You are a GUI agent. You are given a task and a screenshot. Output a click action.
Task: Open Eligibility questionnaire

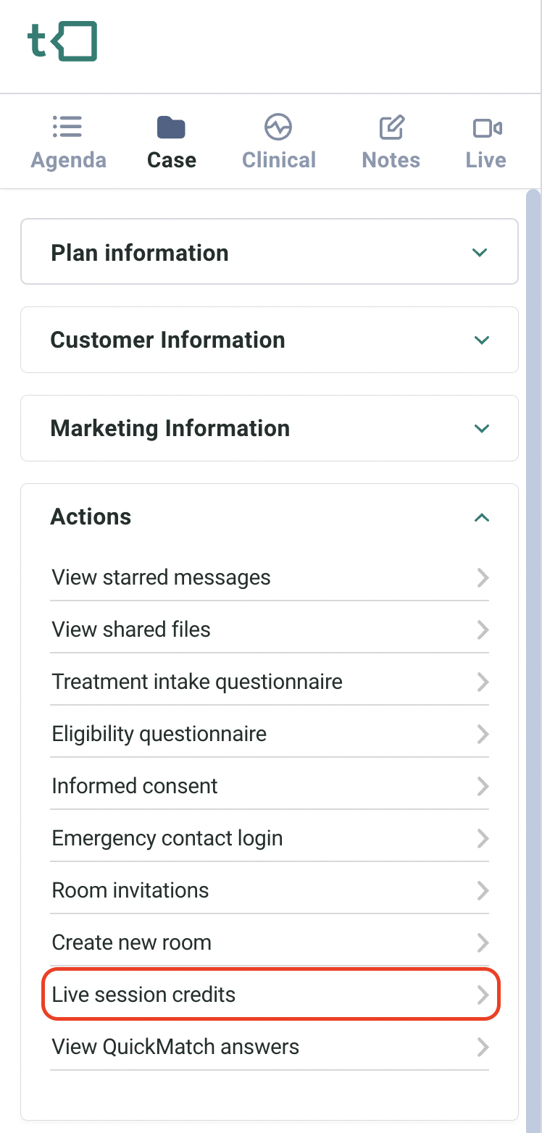270,734
